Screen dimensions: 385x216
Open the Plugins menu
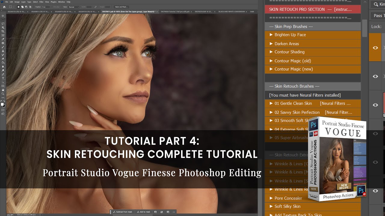point(54,2)
